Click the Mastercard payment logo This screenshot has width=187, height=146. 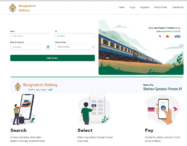(168, 36)
